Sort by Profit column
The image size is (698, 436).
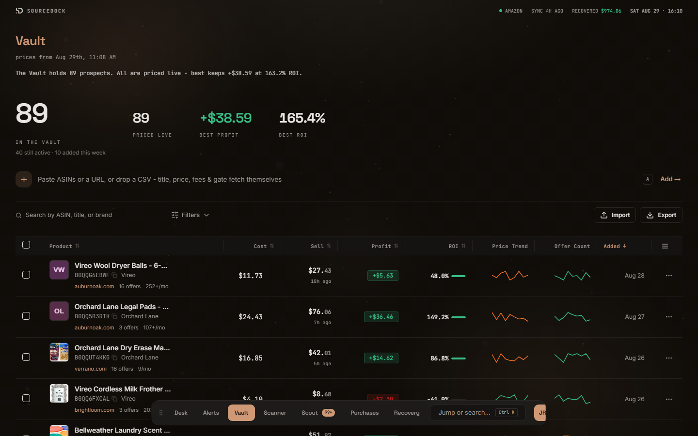coord(385,246)
